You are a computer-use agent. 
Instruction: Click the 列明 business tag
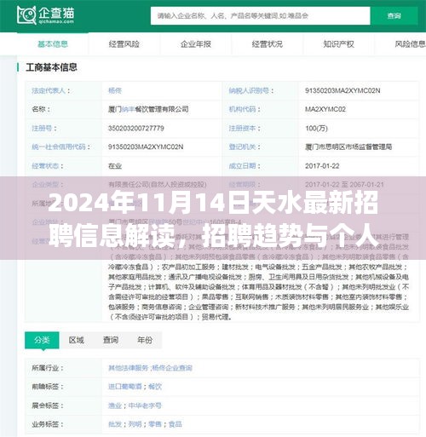point(135,424)
